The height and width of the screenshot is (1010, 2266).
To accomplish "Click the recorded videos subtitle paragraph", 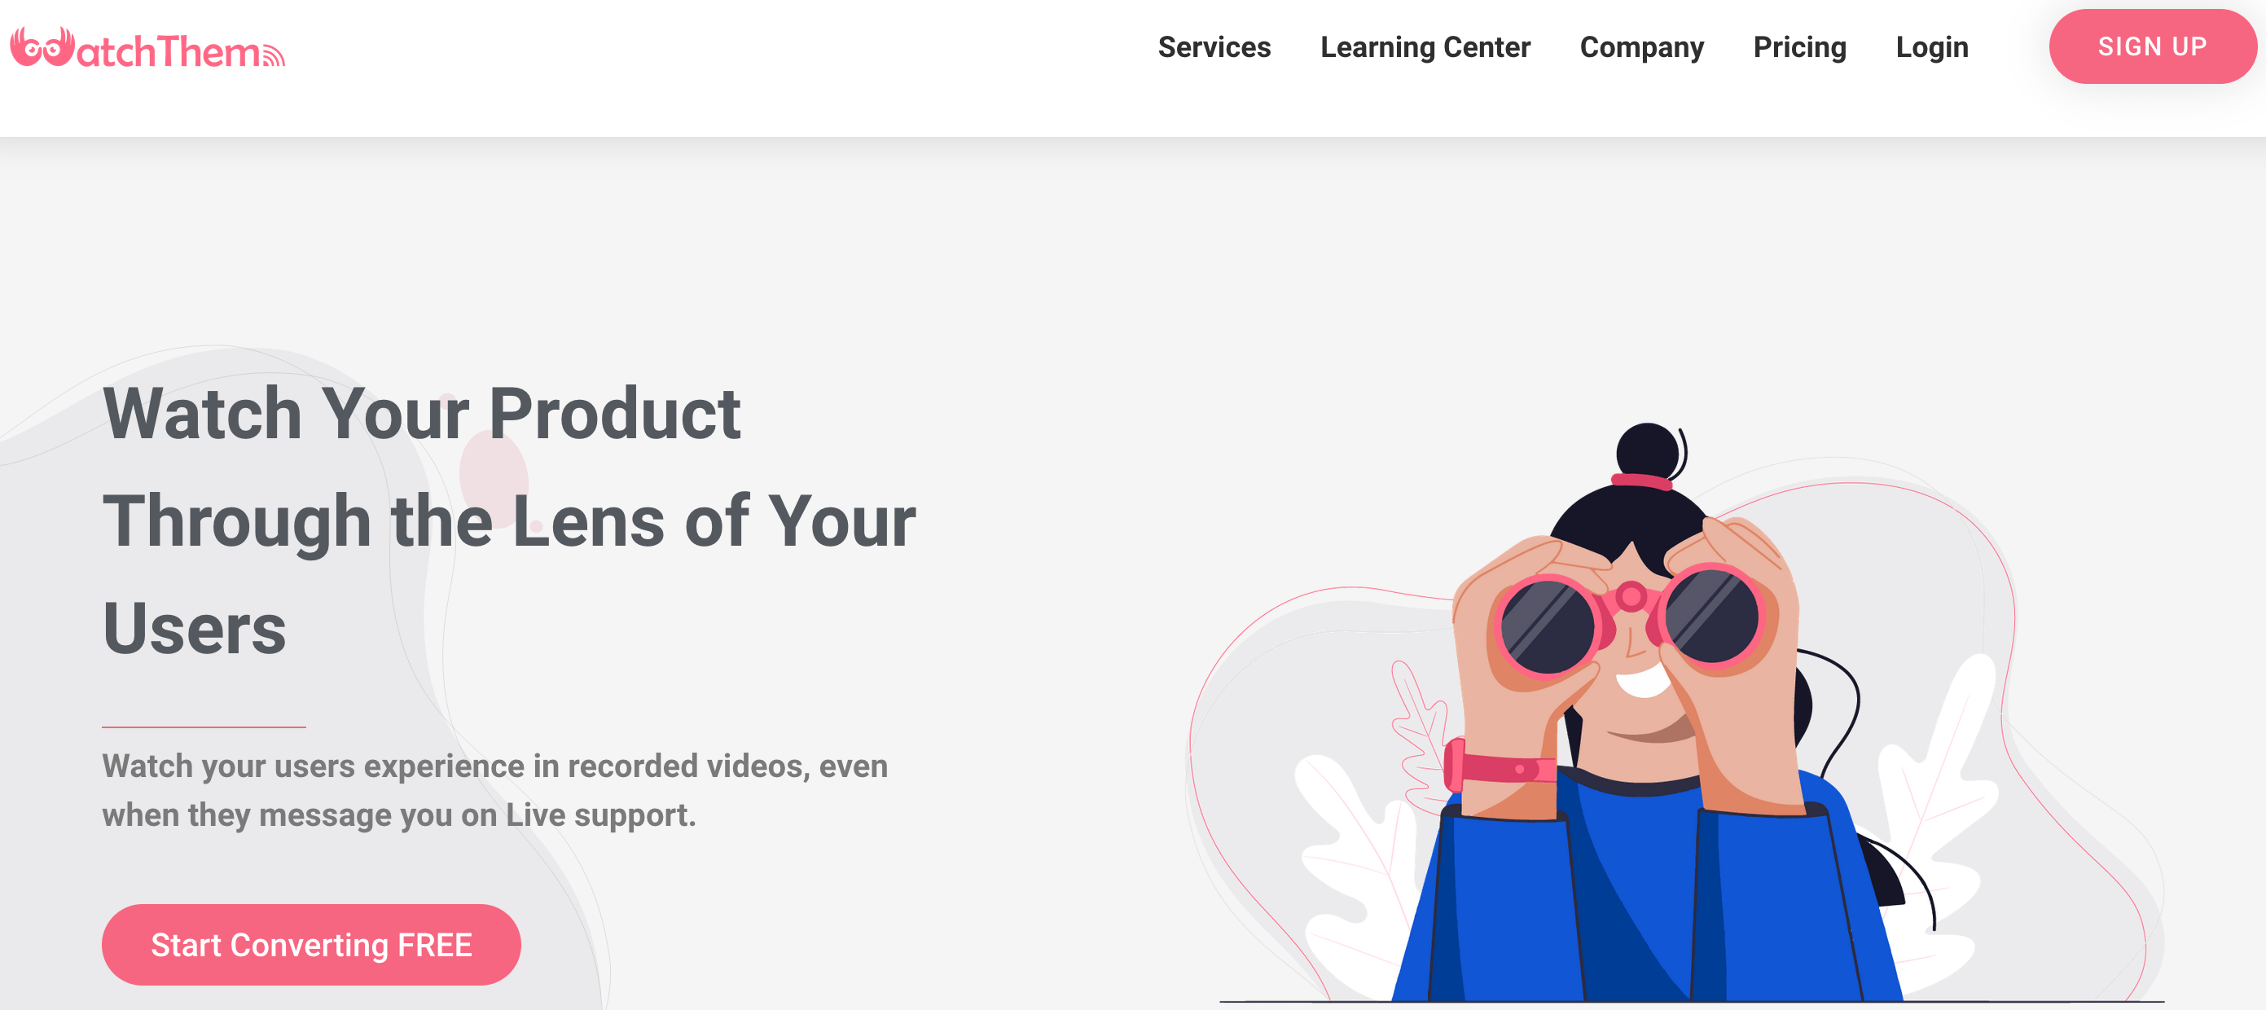I will [494, 790].
